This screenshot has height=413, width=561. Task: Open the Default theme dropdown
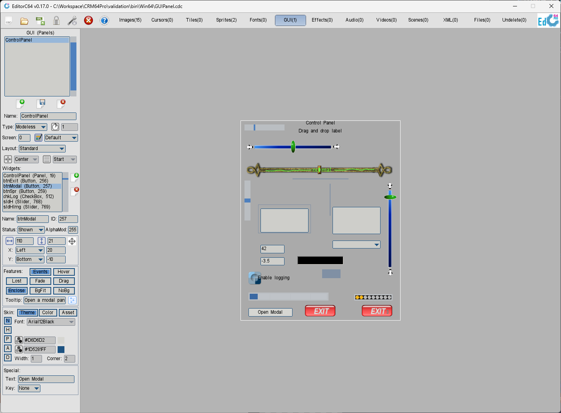[61, 138]
